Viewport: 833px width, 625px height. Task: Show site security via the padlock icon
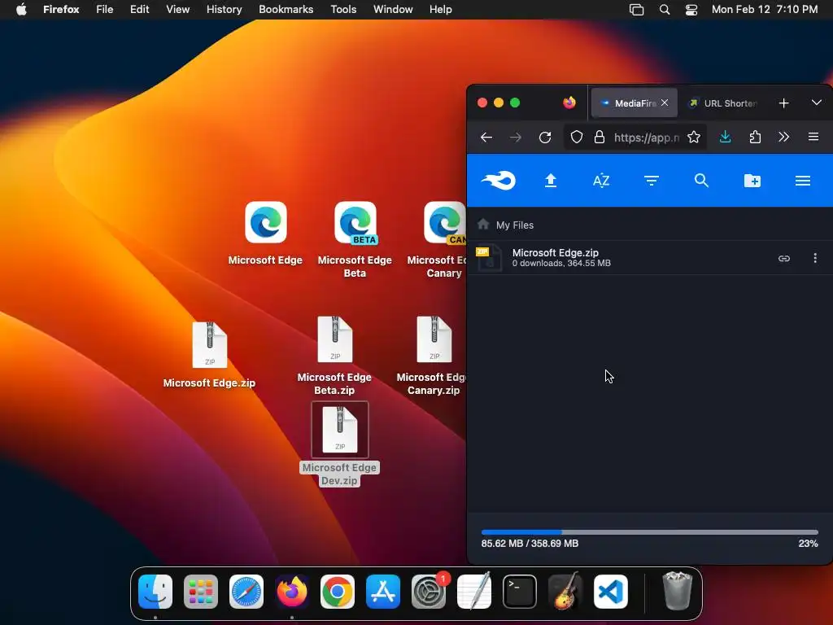point(600,137)
